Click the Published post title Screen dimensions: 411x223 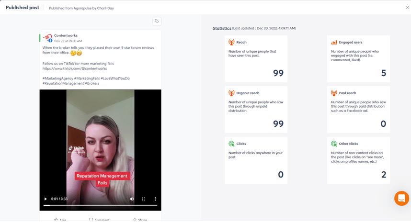(x=23, y=8)
